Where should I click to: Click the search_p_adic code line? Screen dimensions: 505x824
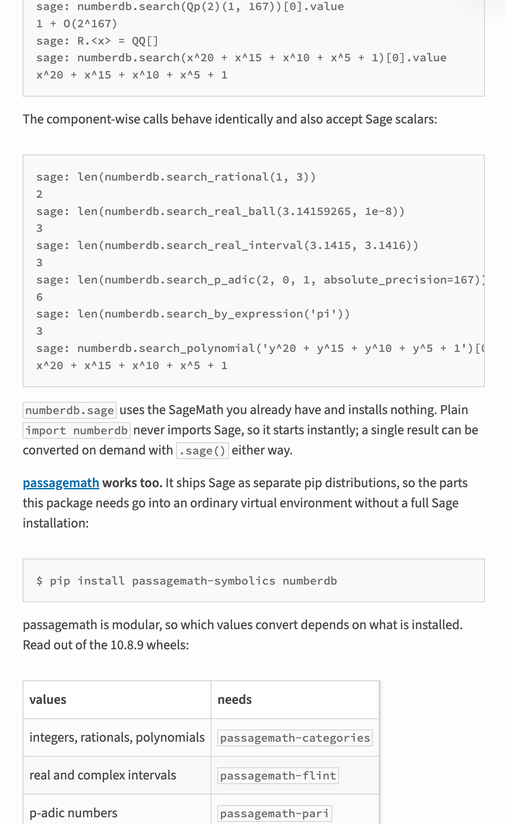260,280
